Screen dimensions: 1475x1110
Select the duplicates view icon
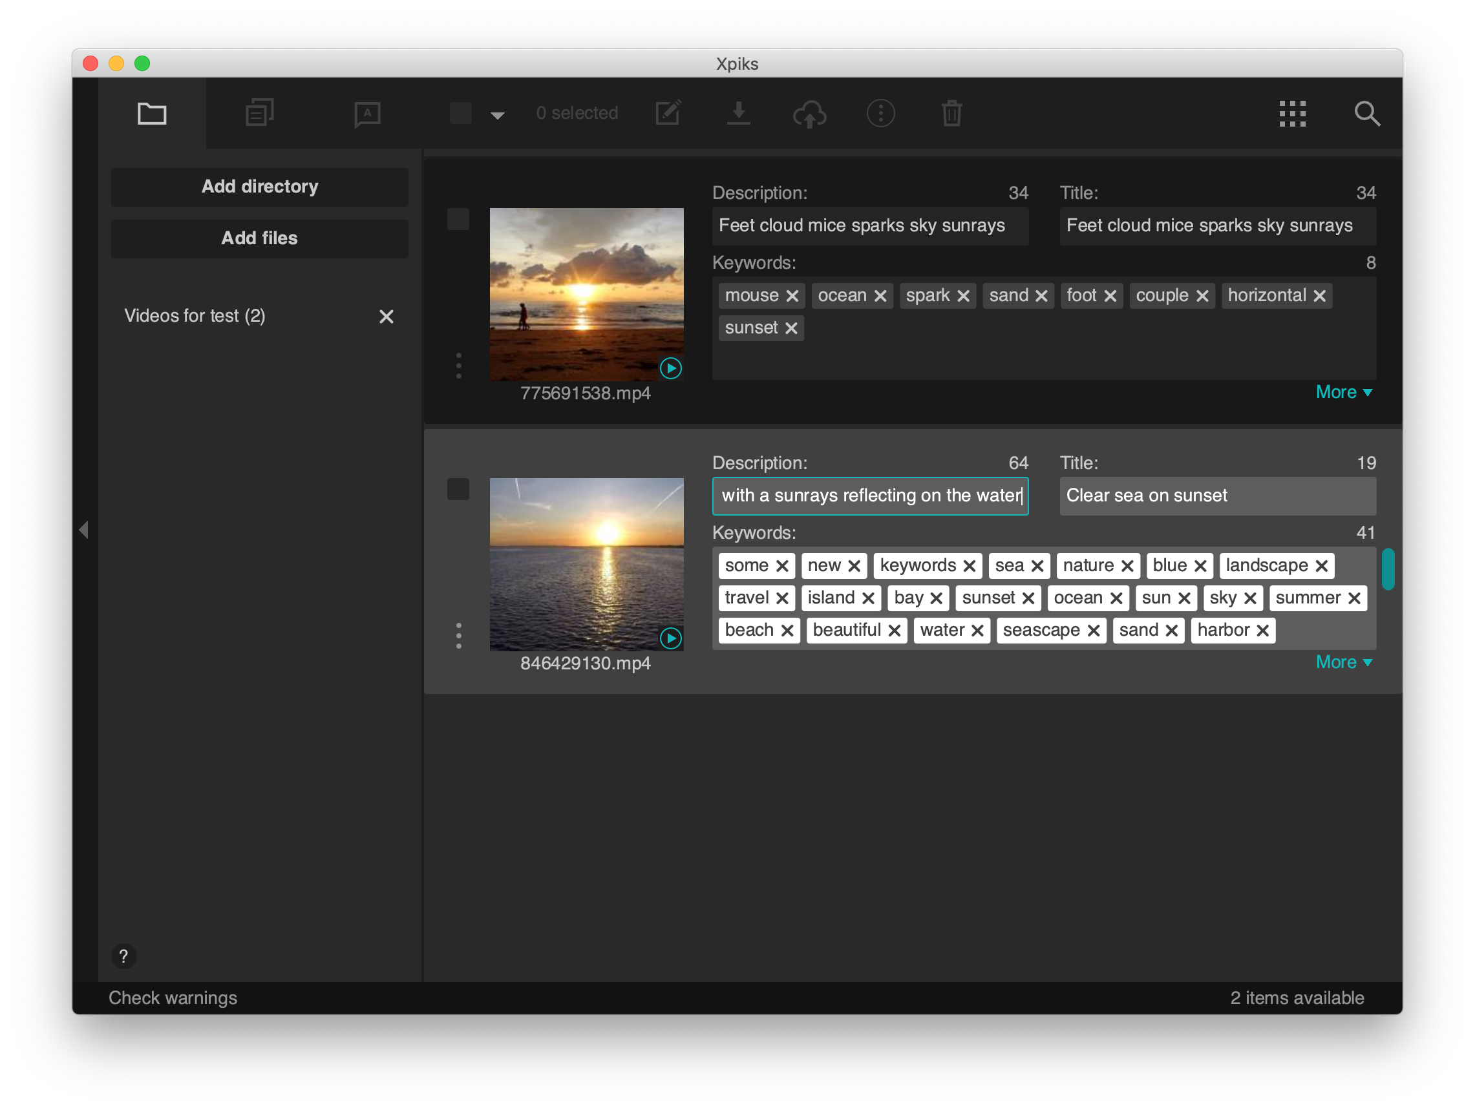point(259,113)
